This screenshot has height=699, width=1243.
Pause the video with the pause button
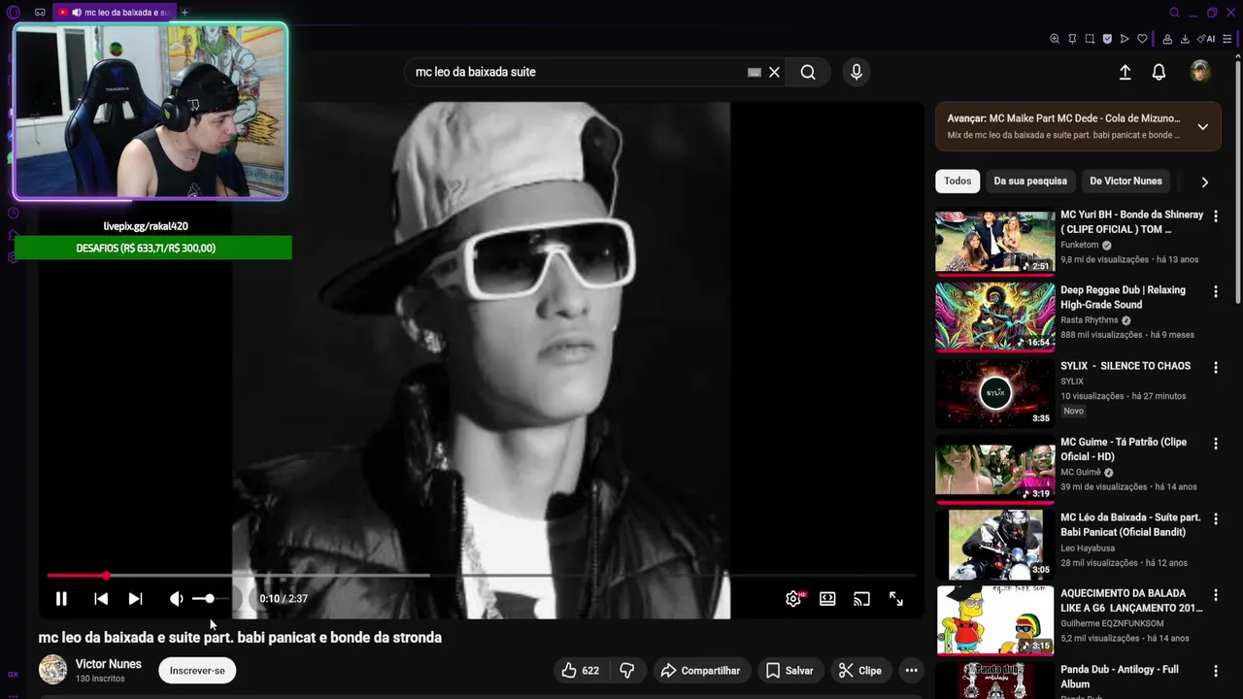pyautogui.click(x=61, y=599)
